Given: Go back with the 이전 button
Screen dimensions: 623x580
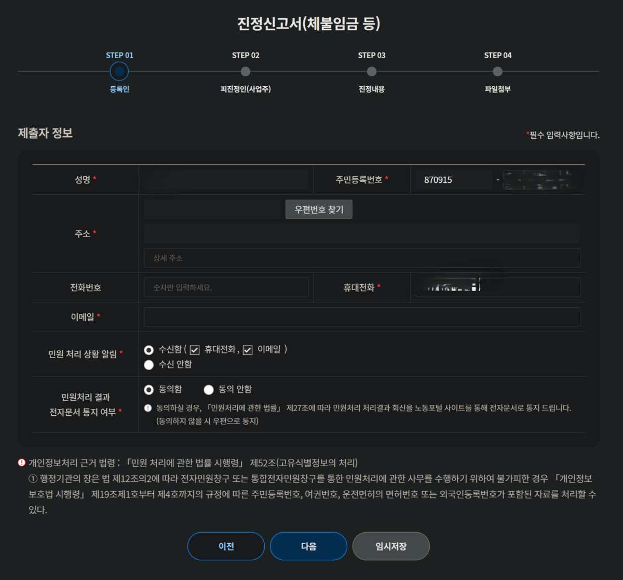Looking at the screenshot, I should tap(226, 546).
